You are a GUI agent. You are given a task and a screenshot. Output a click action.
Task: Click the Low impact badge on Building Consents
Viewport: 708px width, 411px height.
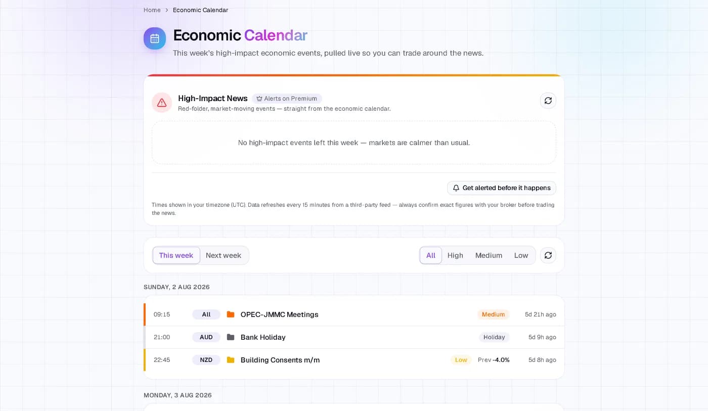coord(461,360)
